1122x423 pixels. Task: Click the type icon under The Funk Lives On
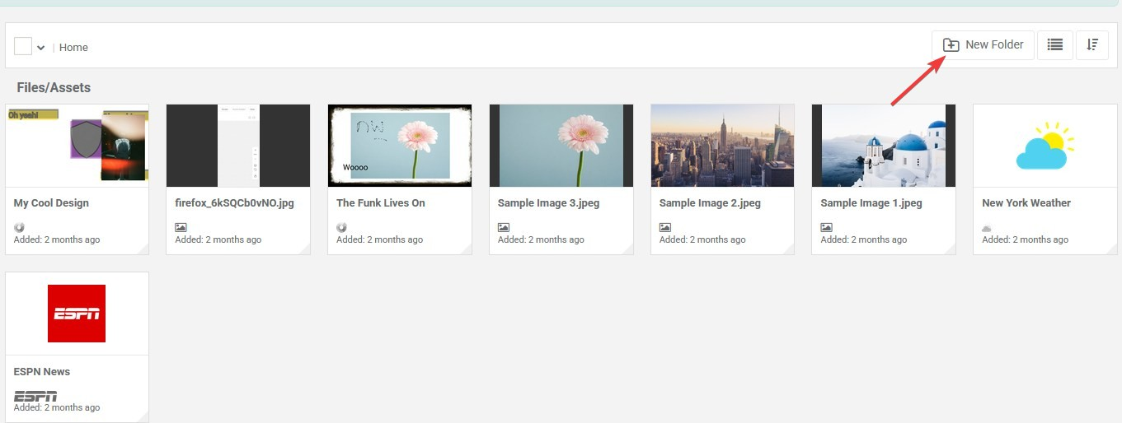point(342,227)
